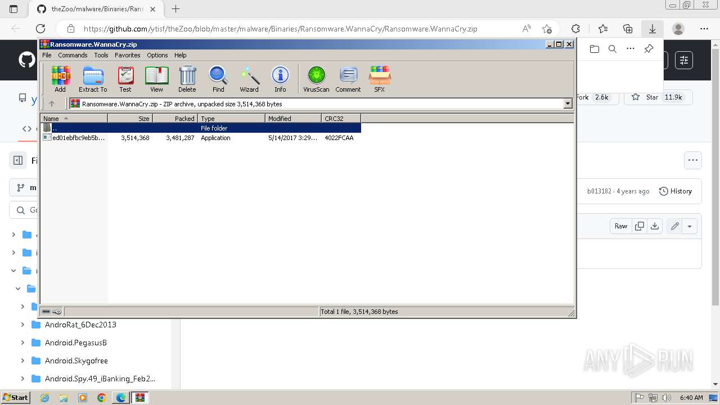Click the Extract To toolbar icon
720x405 pixels.
pos(93,79)
